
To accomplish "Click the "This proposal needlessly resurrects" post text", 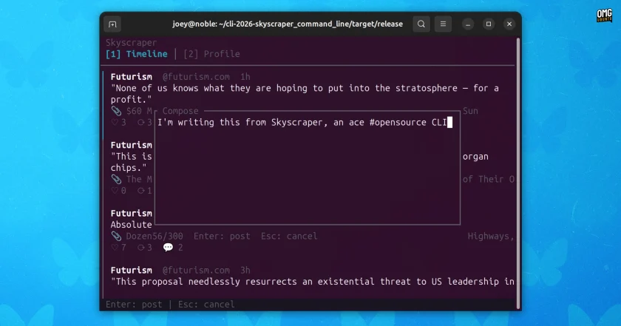I will coord(313,282).
